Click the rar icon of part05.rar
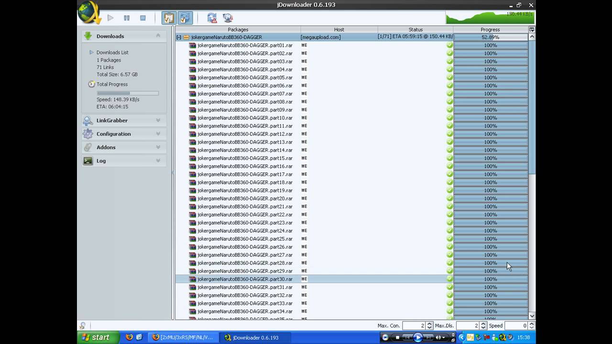Viewport: 612px width, 344px height. 193,77
